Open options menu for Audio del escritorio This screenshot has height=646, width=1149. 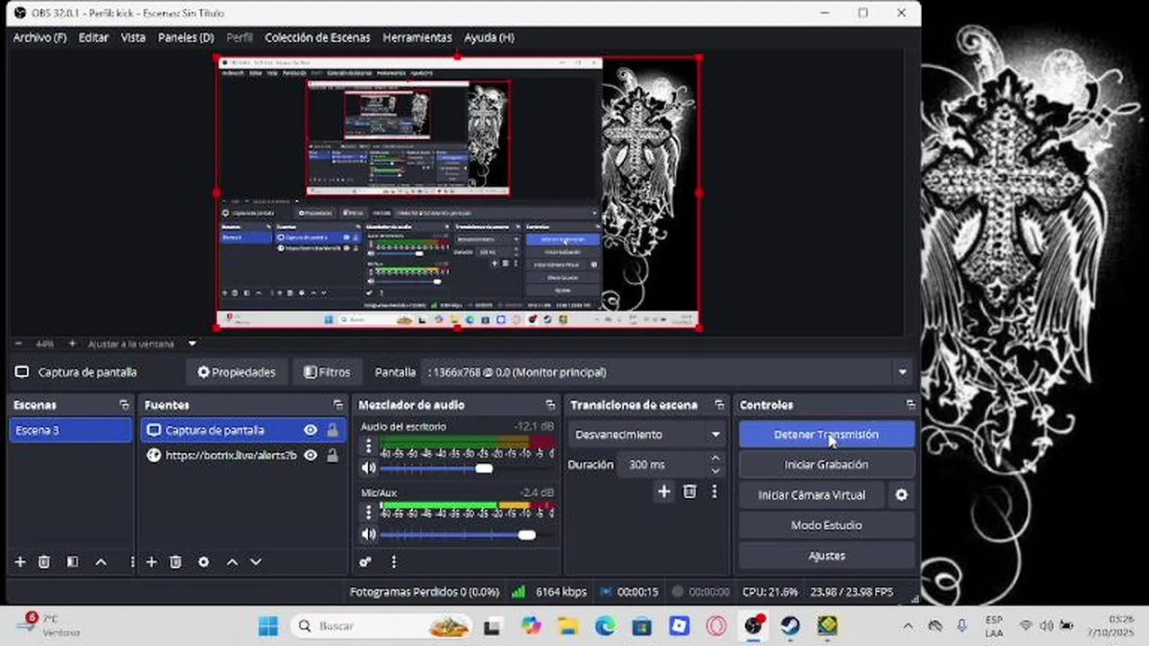(x=368, y=446)
